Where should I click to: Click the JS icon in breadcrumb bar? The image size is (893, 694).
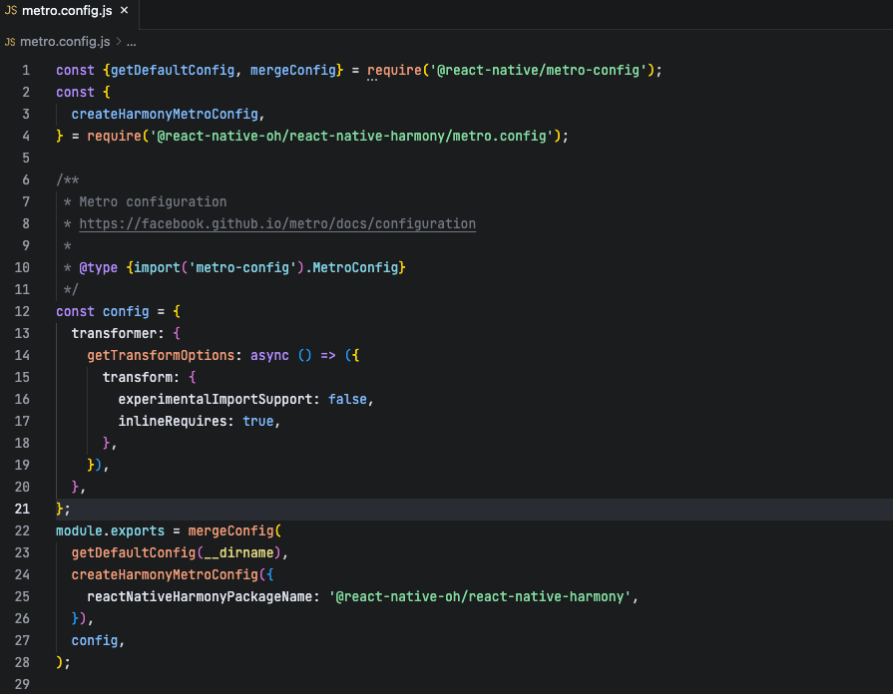coord(10,42)
